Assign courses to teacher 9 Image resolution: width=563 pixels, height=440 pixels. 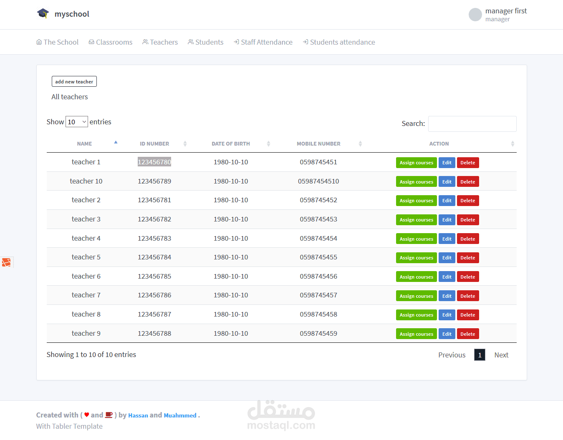[417, 334]
